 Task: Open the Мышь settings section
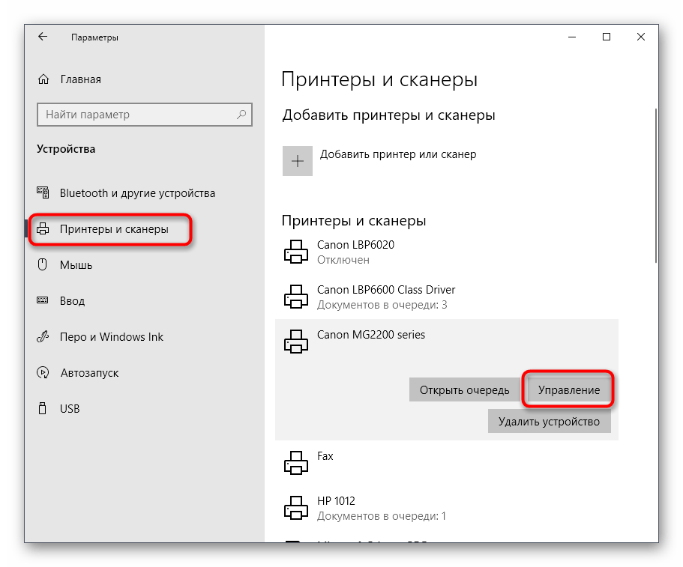[x=76, y=265]
